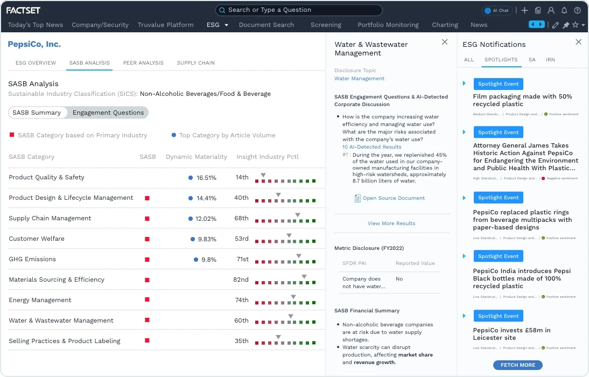
Task: Click the user profile icon
Action: tap(551, 10)
